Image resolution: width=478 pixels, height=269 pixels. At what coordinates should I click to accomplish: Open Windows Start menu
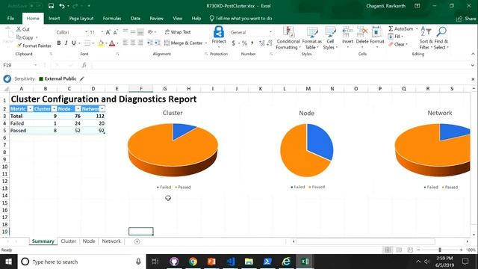[x=8, y=262]
